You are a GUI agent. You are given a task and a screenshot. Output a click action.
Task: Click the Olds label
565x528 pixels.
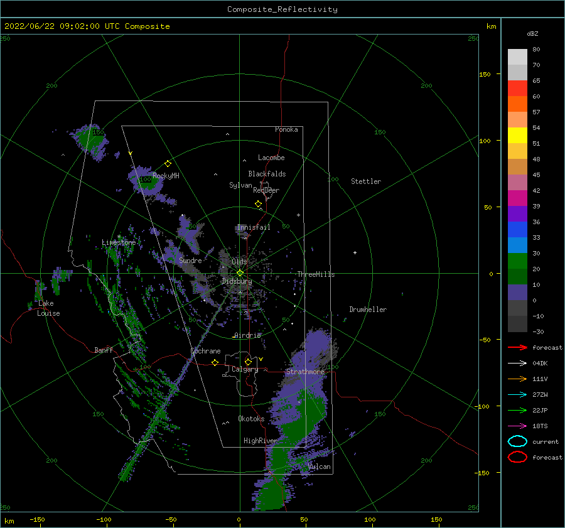[239, 262]
